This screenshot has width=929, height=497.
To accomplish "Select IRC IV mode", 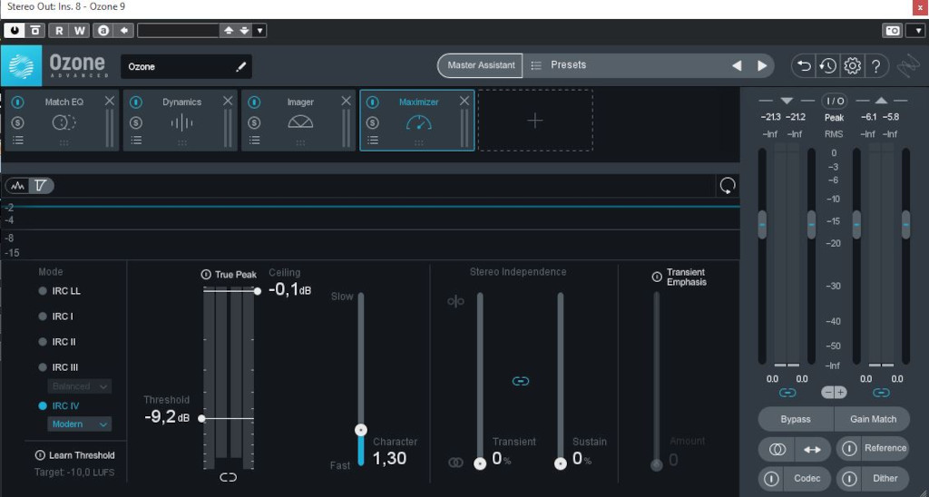I will (59, 405).
